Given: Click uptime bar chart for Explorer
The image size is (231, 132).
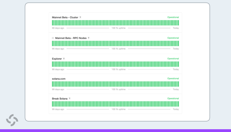Looking at the screenshot, I should coord(115,64).
